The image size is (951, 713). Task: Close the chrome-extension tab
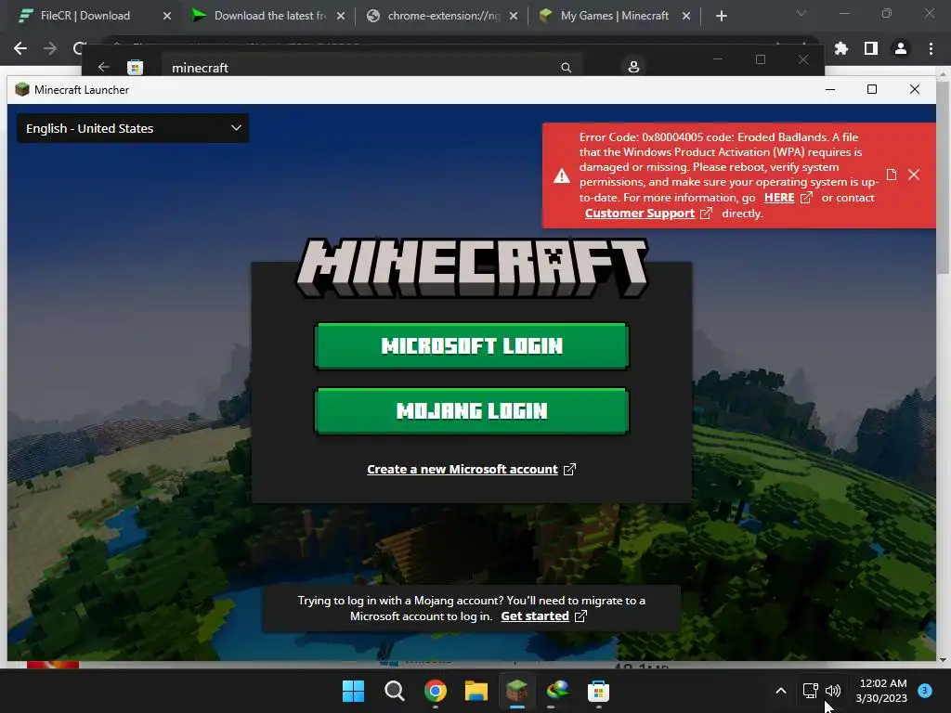coord(514,16)
